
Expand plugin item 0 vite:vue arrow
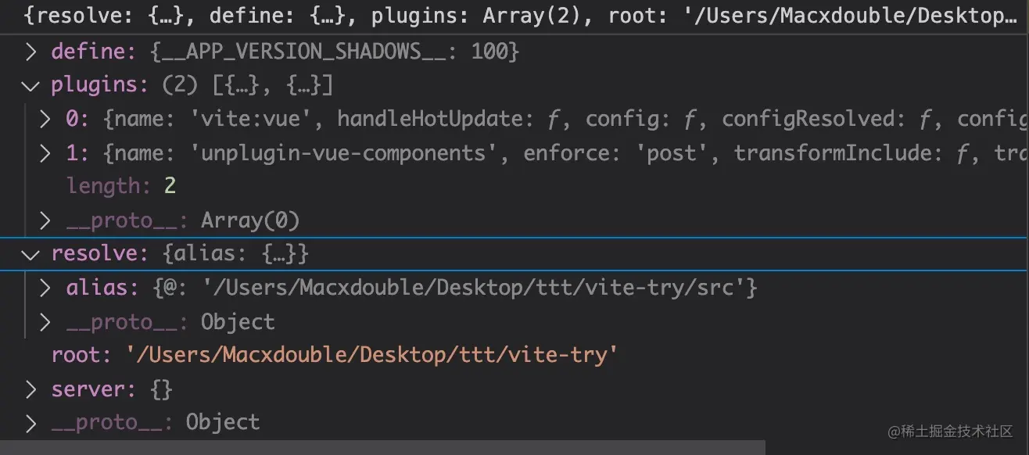coord(46,120)
